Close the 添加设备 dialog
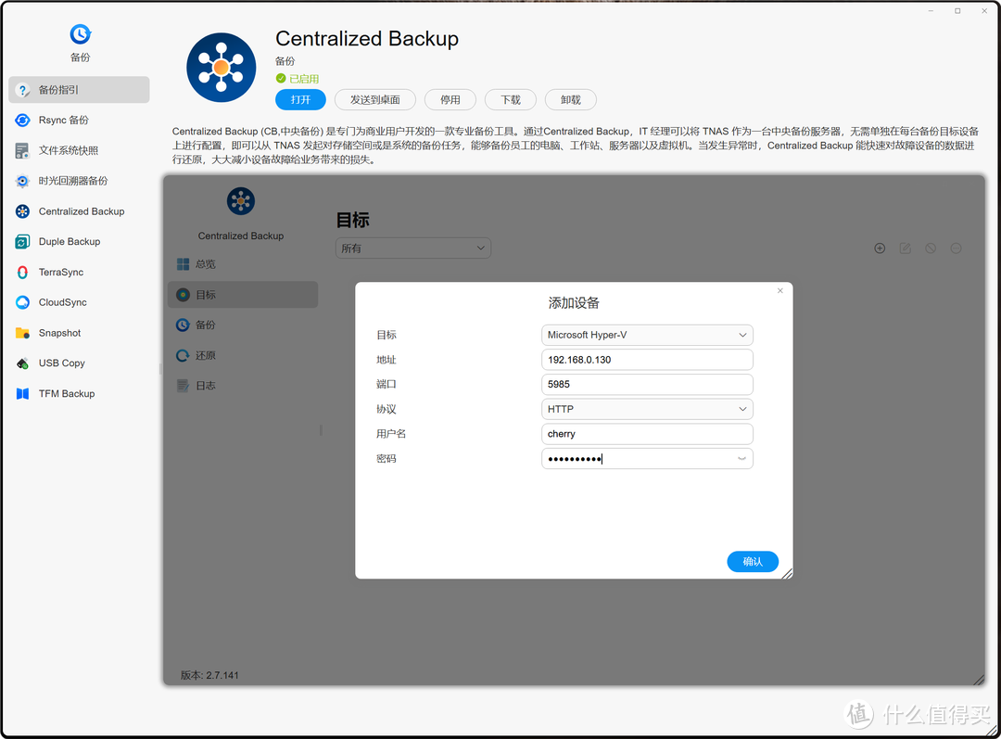 pos(779,291)
